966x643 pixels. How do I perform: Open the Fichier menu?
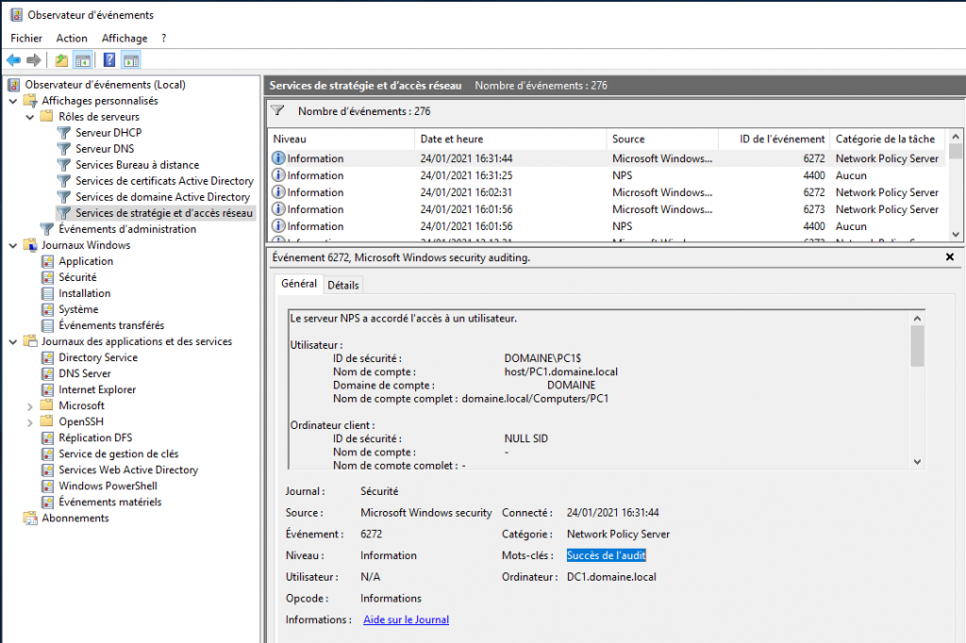(26, 39)
